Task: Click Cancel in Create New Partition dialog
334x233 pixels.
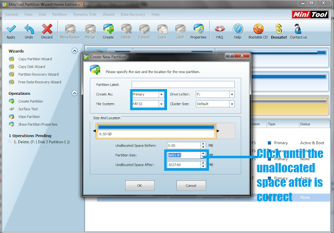Action: [191, 186]
